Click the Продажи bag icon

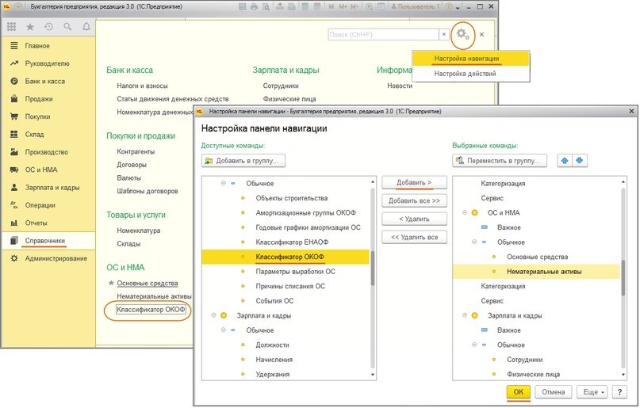point(13,99)
